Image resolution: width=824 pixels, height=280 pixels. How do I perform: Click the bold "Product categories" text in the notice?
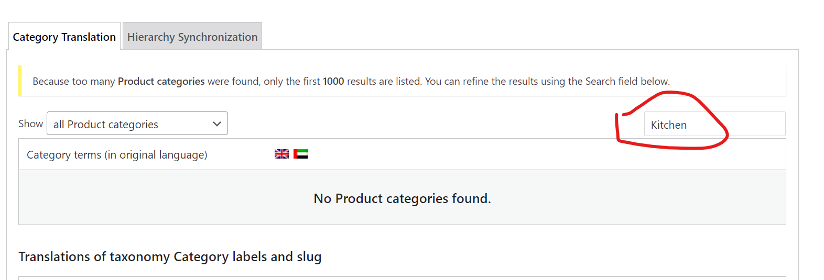point(161,81)
